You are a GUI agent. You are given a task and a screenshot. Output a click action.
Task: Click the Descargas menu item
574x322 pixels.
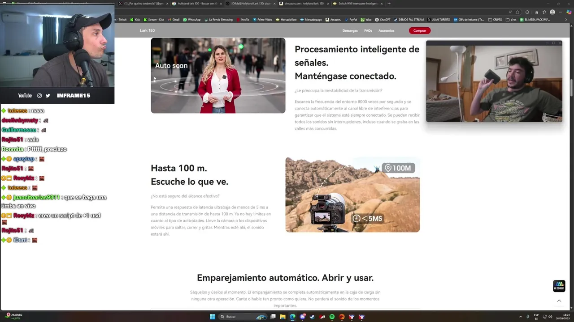pos(350,30)
